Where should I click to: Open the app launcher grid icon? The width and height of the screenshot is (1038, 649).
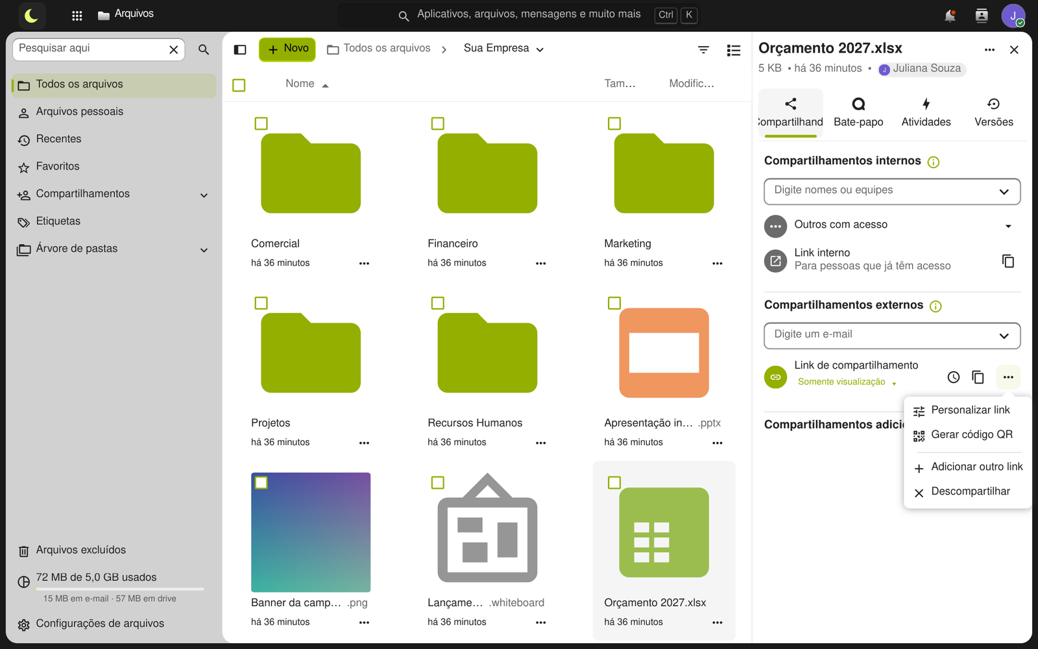pyautogui.click(x=77, y=16)
